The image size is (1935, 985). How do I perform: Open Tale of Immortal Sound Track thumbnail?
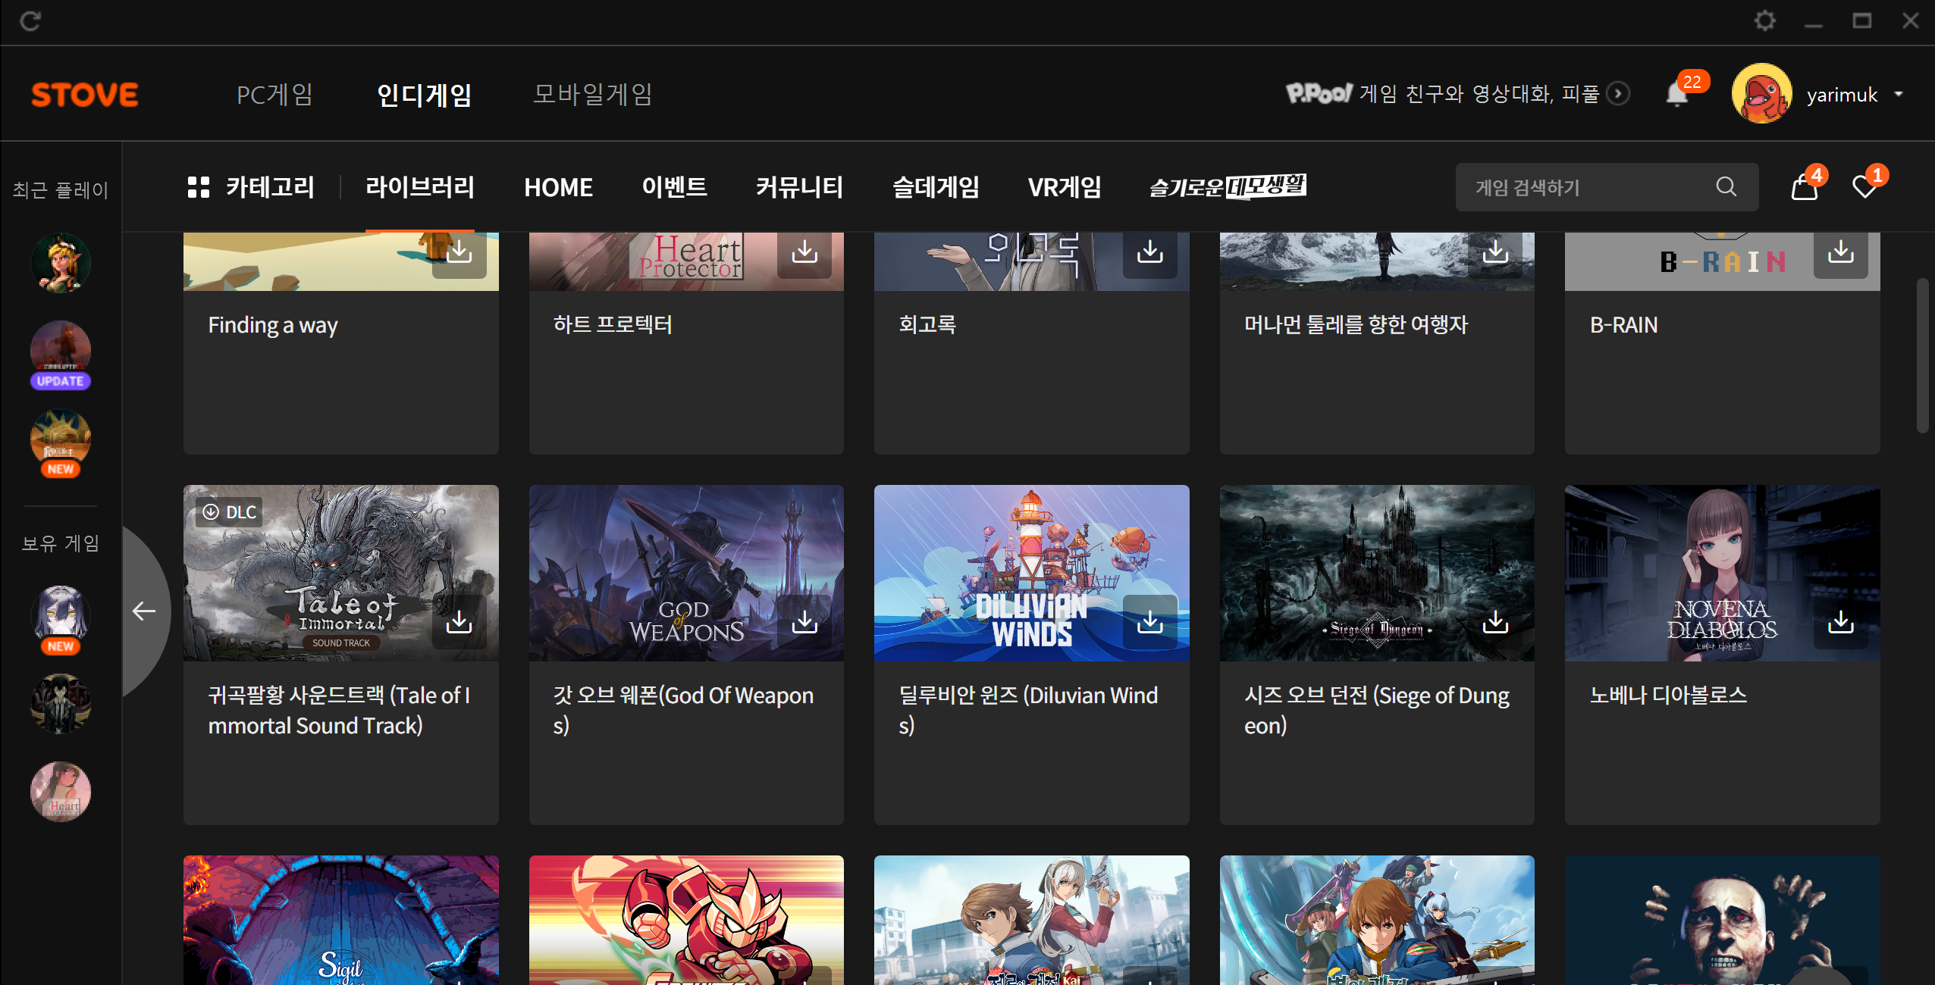(341, 573)
